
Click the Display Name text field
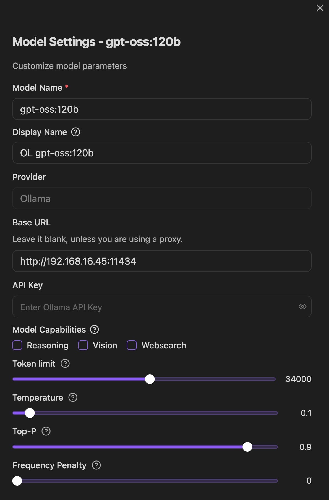coord(162,153)
